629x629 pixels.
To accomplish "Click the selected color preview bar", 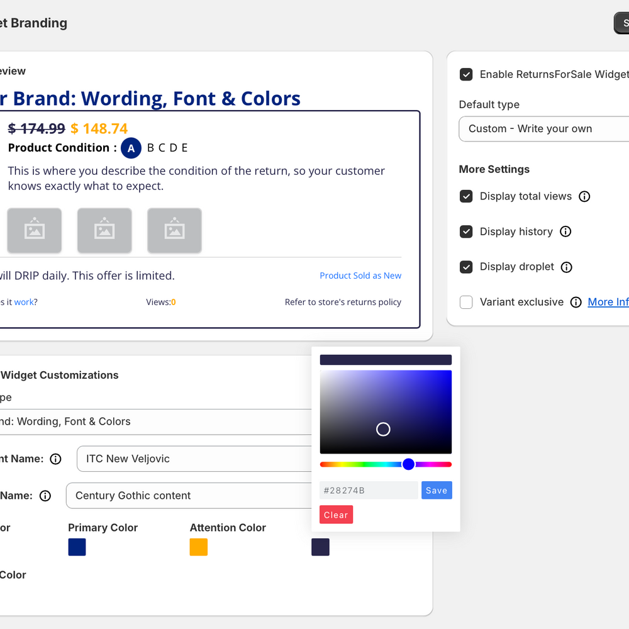I will [x=386, y=360].
